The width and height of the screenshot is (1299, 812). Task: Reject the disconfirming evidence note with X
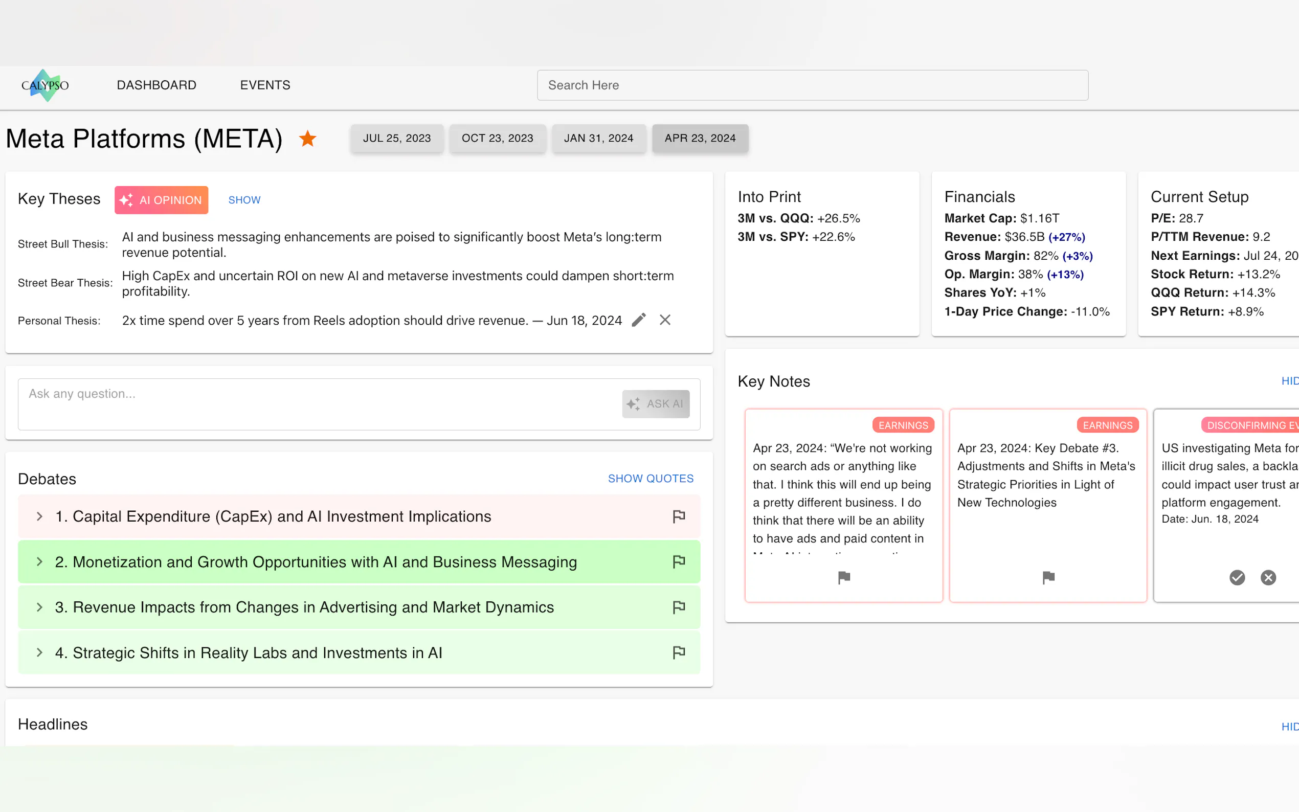tap(1268, 577)
